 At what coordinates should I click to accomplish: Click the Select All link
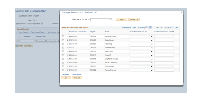66,74
